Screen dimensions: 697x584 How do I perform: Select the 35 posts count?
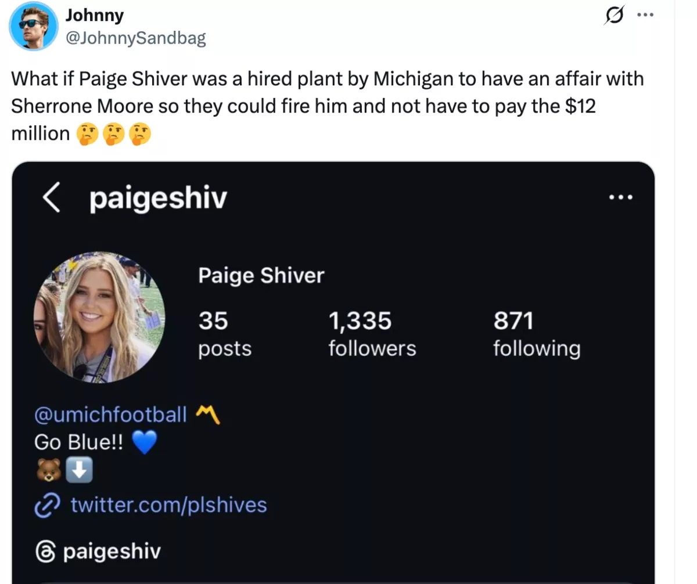point(225,334)
